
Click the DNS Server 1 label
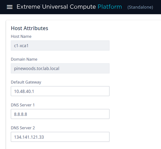pos(23,105)
